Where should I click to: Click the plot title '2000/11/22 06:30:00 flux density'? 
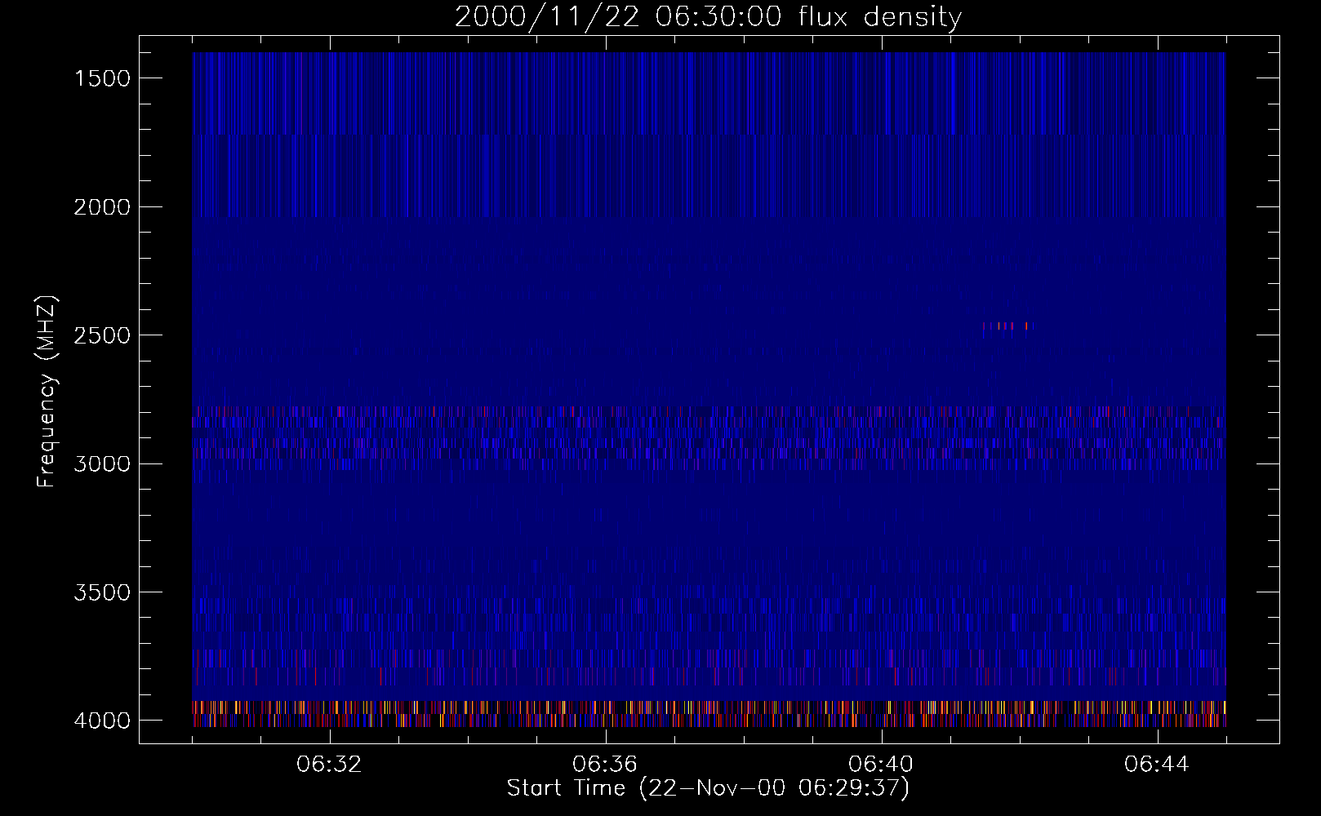point(708,17)
